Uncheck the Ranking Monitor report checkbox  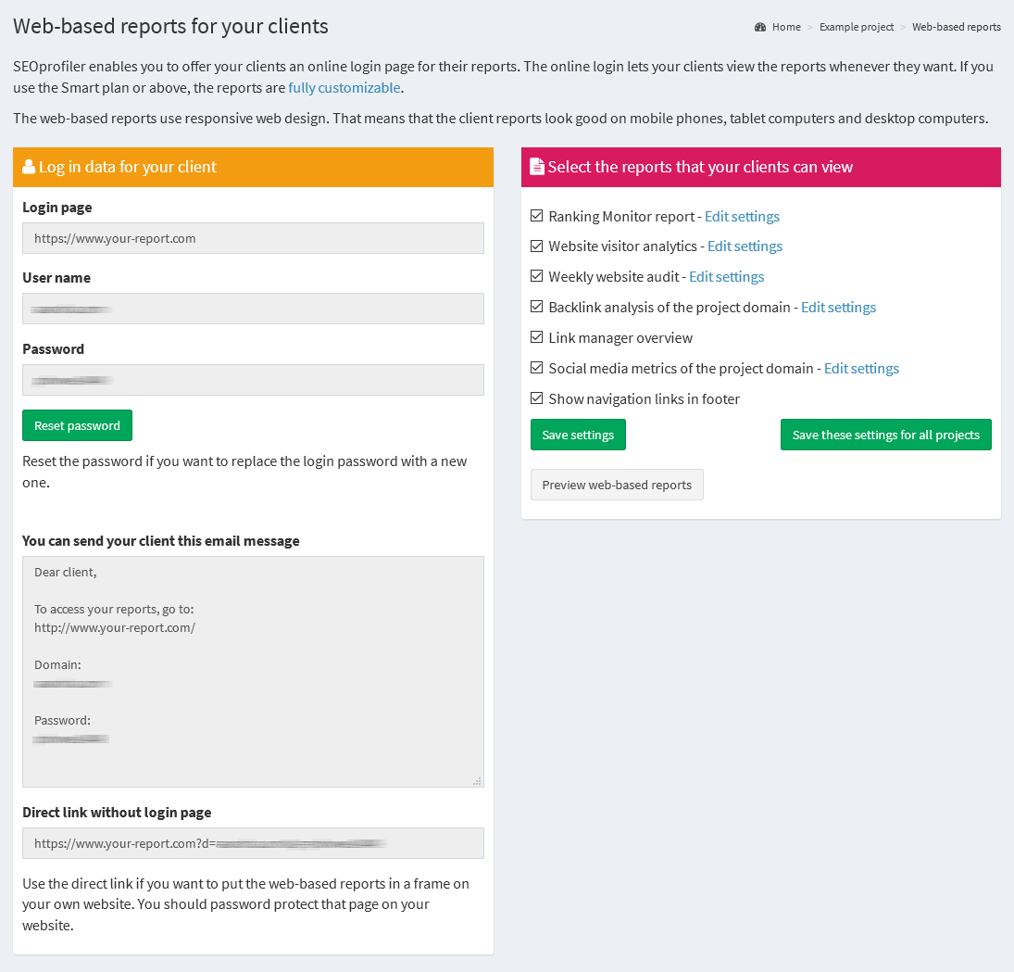[536, 215]
